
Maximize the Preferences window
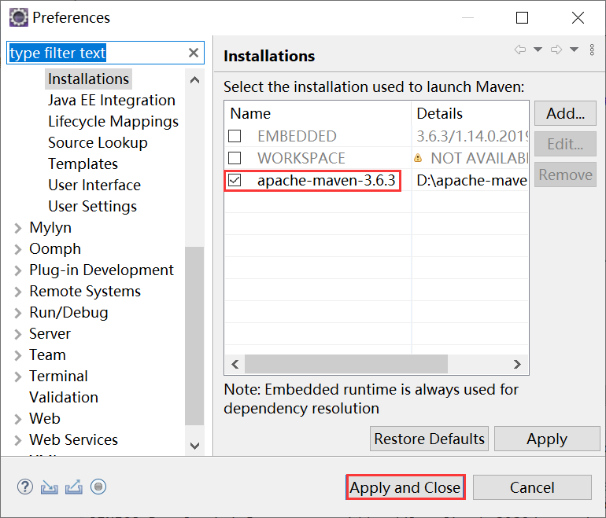(522, 17)
